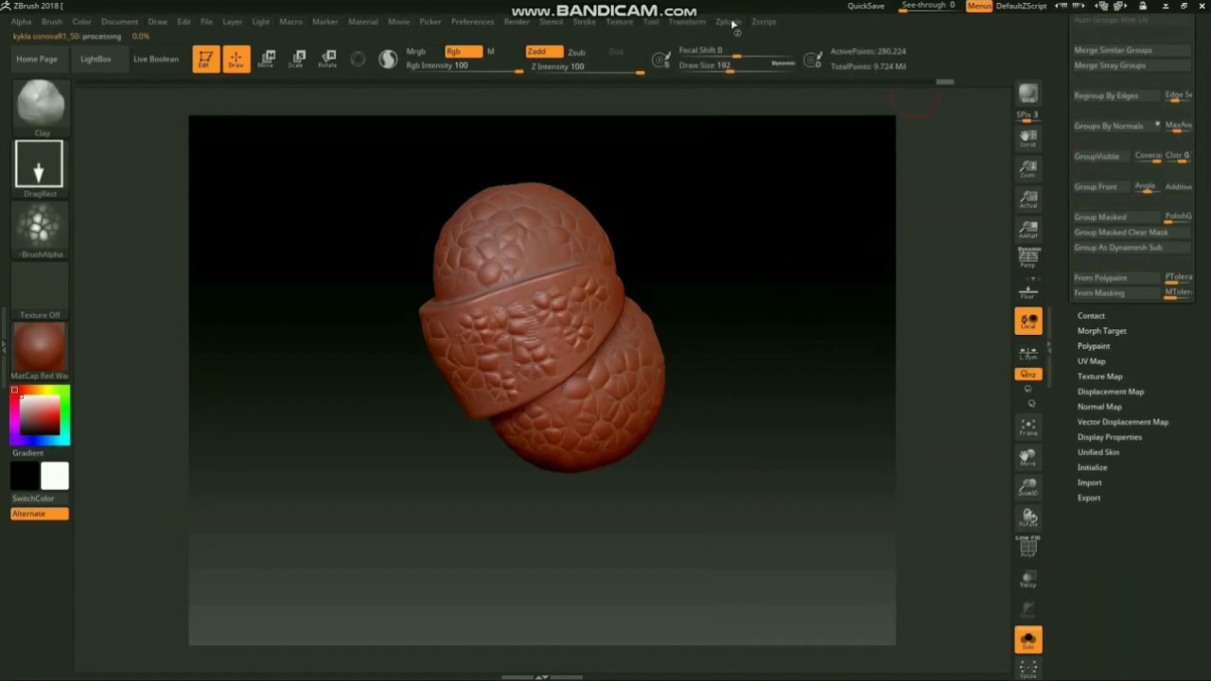Screen dimensions: 1211x681
Task: Toggle the Persp perspective icon
Action: [x=1028, y=259]
